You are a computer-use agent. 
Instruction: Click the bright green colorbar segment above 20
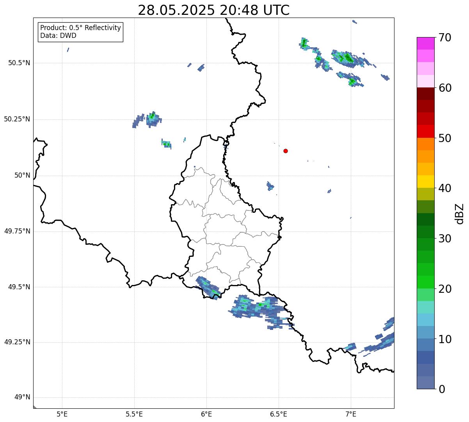(426, 282)
